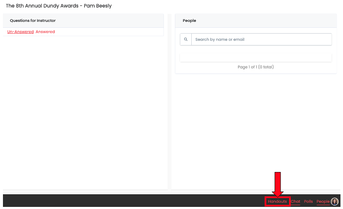The width and height of the screenshot is (343, 209).
Task: Open the Polls panel
Action: pos(308,201)
